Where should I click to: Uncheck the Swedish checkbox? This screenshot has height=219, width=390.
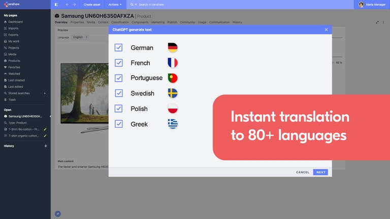pos(119,93)
